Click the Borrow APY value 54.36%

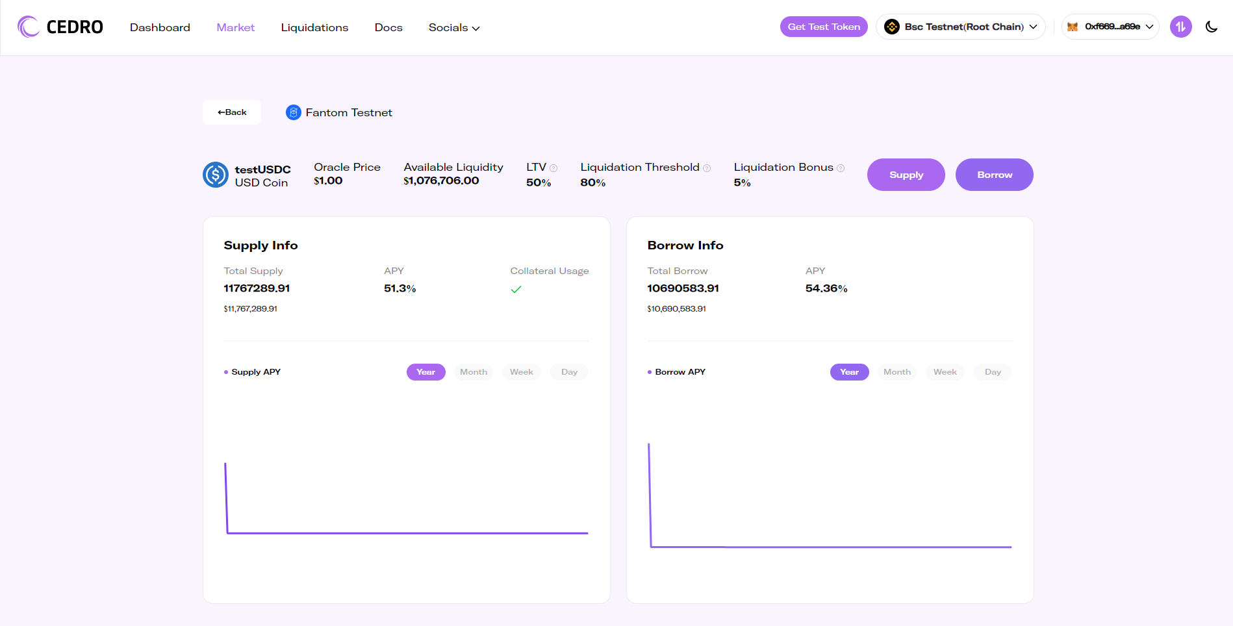pyautogui.click(x=826, y=288)
